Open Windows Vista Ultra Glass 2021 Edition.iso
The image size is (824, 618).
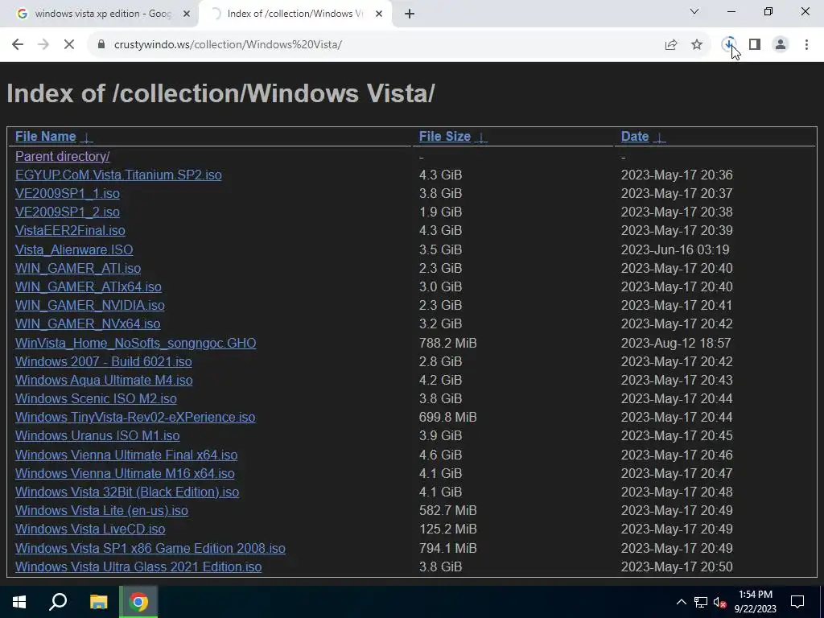coord(138,567)
